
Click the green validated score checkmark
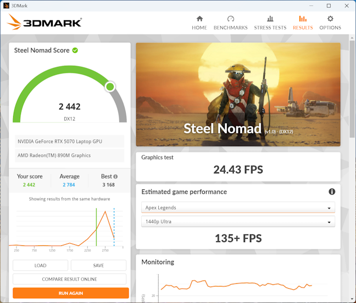pos(75,50)
